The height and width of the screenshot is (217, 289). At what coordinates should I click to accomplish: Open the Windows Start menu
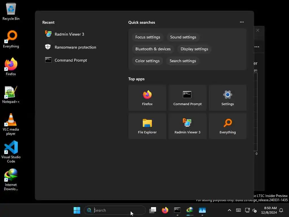click(x=77, y=210)
